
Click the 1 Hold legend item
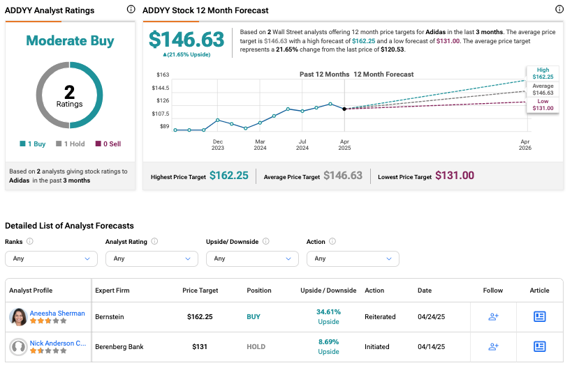[70, 144]
